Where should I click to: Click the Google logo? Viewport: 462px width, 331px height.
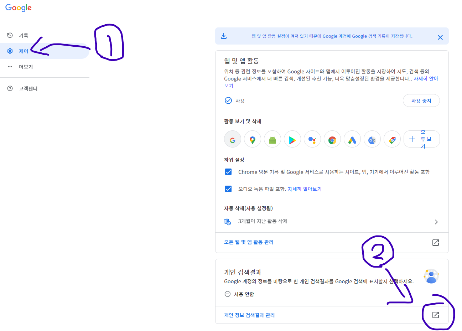point(19,8)
